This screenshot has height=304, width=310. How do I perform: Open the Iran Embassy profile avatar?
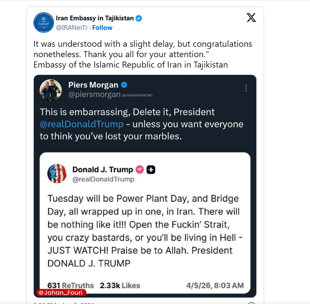[x=44, y=23]
